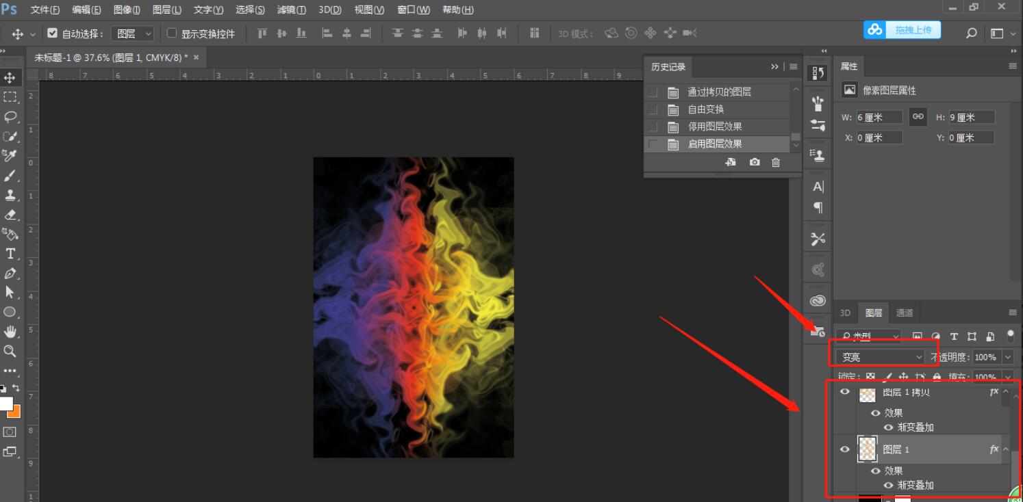The image size is (1023, 502).
Task: Close the document tab 未标题-1
Action: pyautogui.click(x=196, y=57)
